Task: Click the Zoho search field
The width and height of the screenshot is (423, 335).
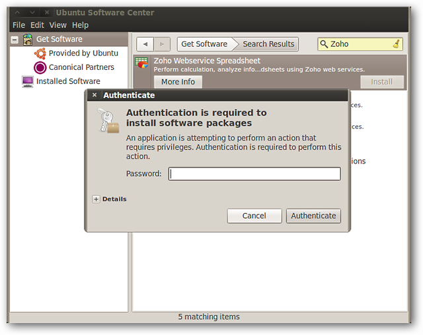Action: (360, 44)
